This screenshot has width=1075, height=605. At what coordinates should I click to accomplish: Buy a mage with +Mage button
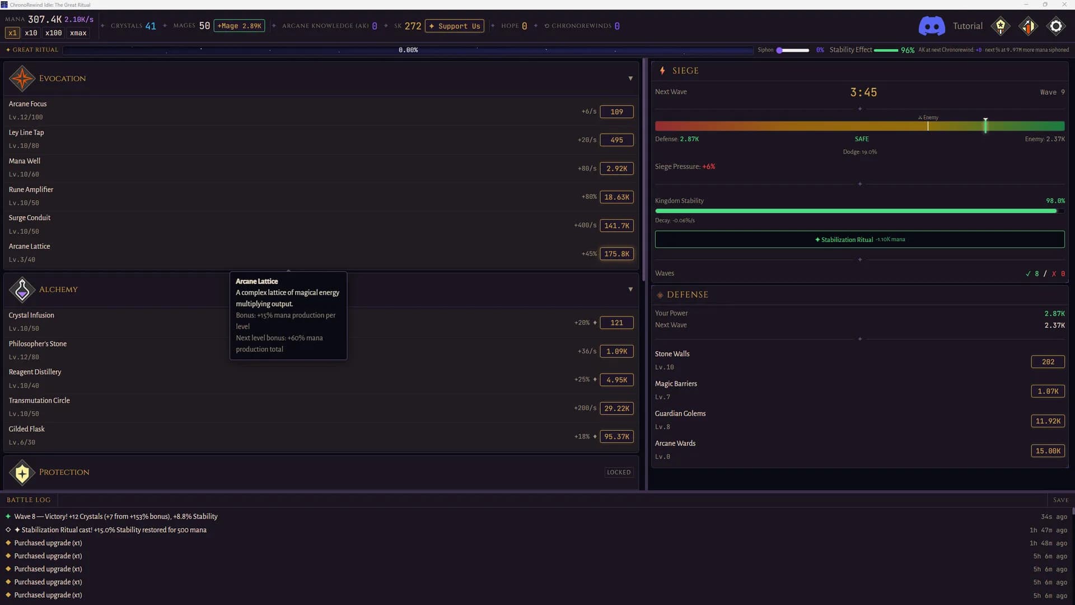[239, 26]
